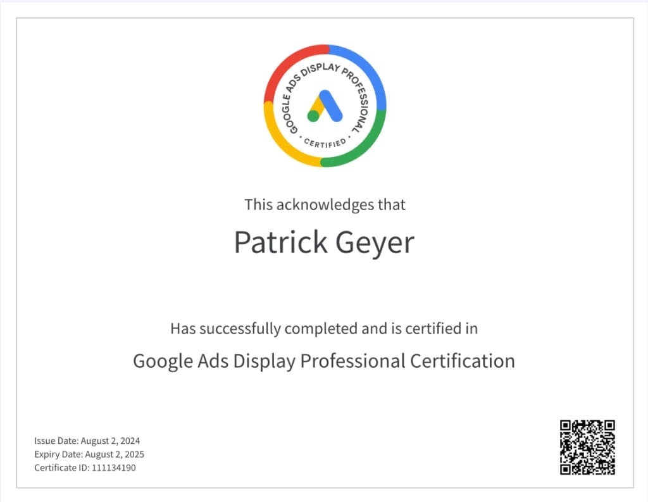
Task: Click the green dot inside the Ads arrow
Action: coord(314,117)
